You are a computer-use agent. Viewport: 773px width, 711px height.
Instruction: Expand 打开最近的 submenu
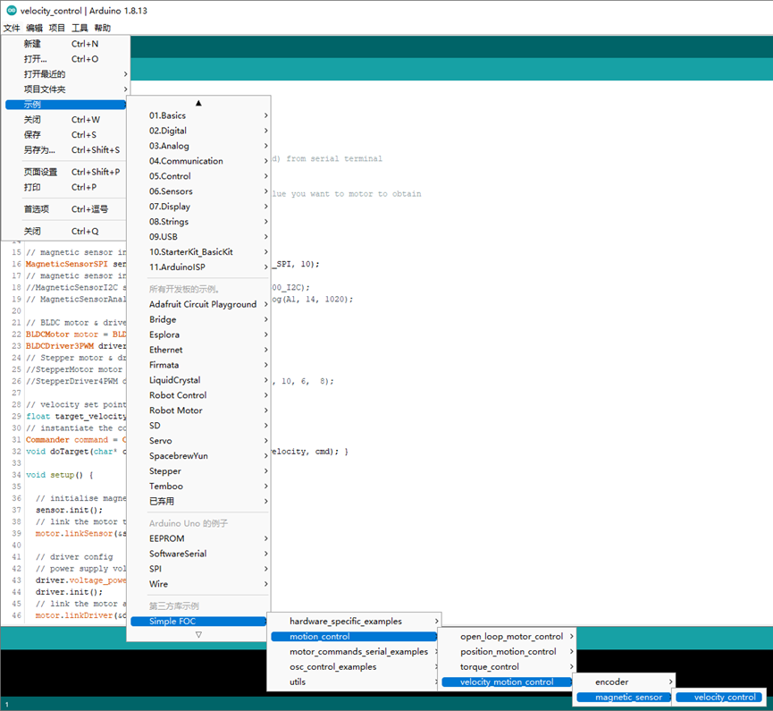pyautogui.click(x=65, y=74)
